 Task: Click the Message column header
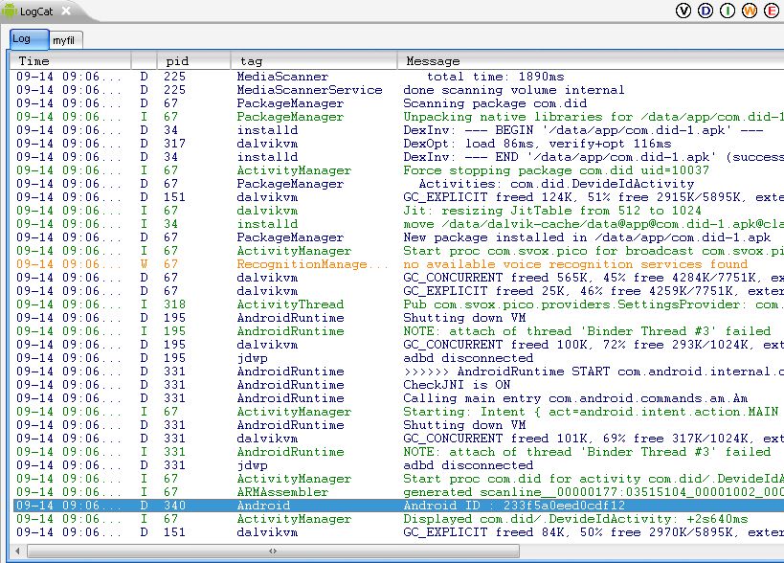point(591,61)
